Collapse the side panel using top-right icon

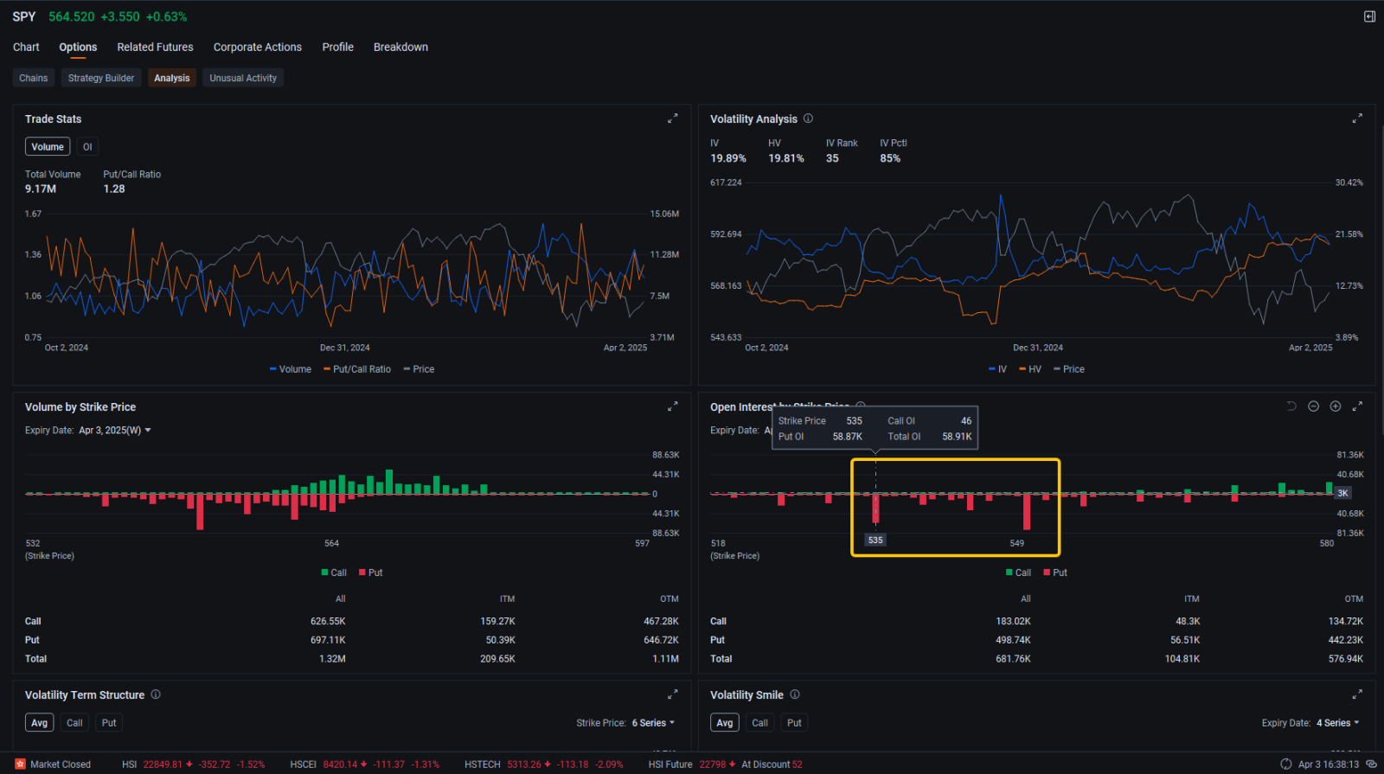coord(1369,16)
